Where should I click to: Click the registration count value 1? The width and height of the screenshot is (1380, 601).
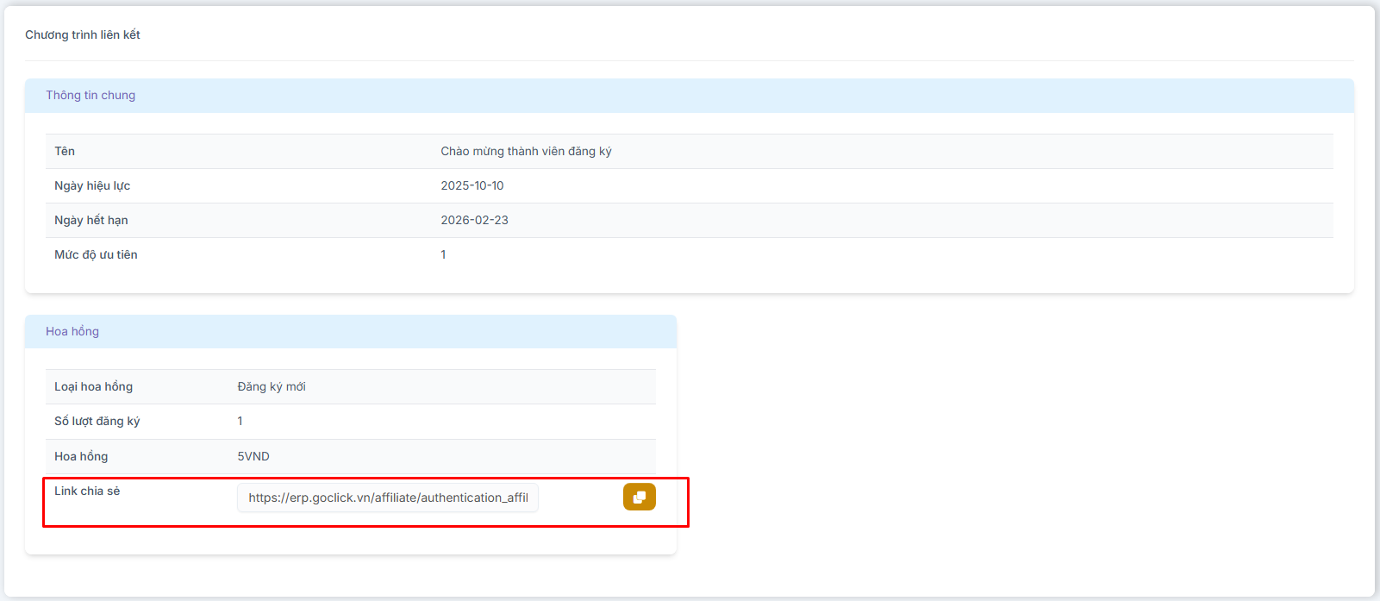click(x=240, y=421)
